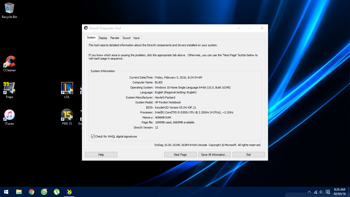The image size is (350, 197).
Task: Click the DirectX Diagnostic Tool title text
Action: click(105, 28)
